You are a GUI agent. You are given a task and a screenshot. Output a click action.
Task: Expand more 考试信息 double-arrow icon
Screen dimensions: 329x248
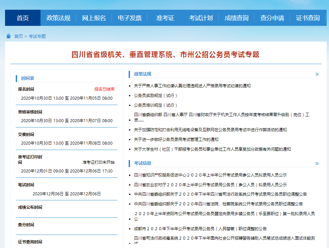pos(317,163)
